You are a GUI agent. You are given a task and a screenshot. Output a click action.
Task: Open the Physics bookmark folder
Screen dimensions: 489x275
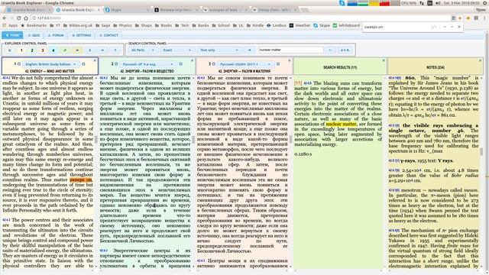[122, 25]
